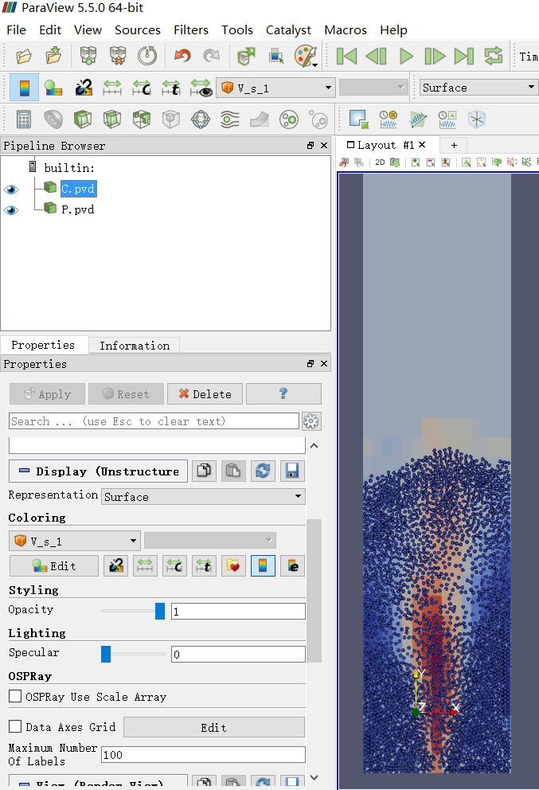Open Representation Surface dropdown in Properties
539x790 pixels.
point(203,497)
